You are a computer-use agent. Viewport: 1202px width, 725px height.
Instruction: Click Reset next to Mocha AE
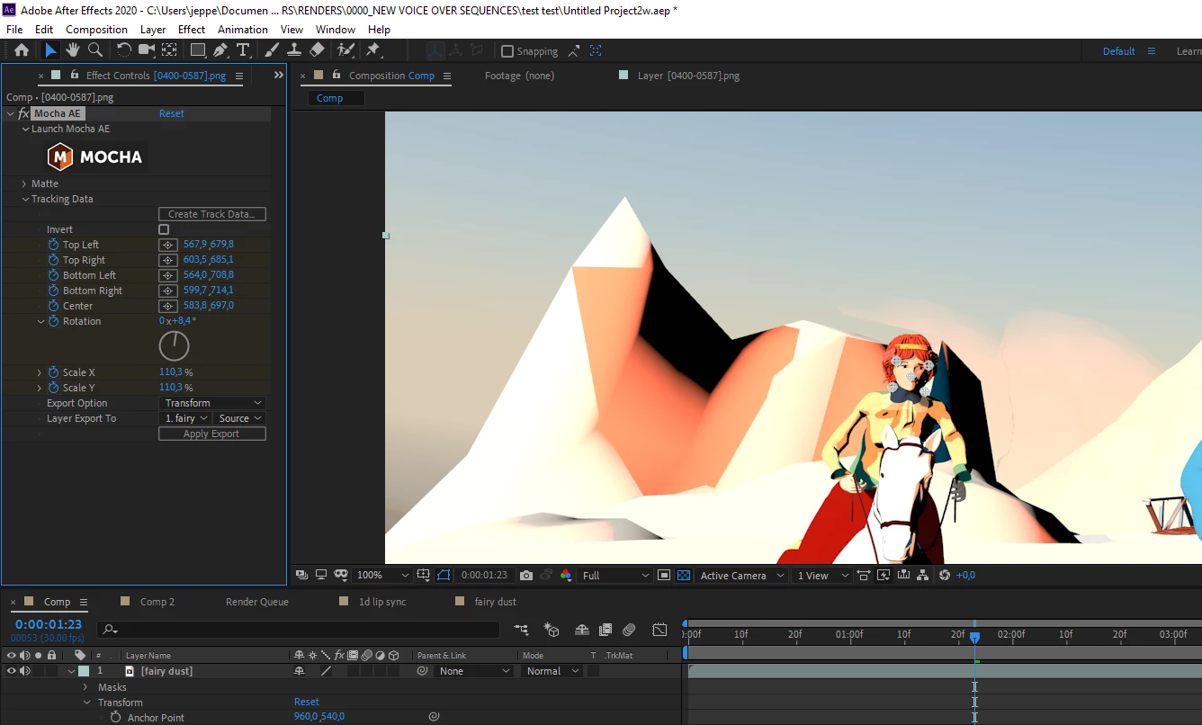tap(172, 113)
